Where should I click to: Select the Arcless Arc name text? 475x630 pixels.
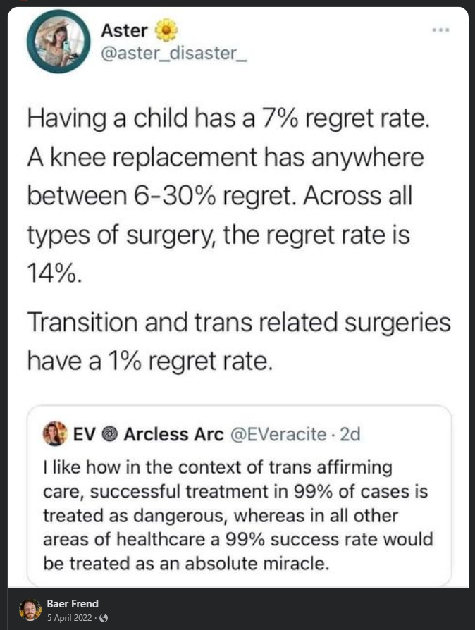[x=173, y=434]
